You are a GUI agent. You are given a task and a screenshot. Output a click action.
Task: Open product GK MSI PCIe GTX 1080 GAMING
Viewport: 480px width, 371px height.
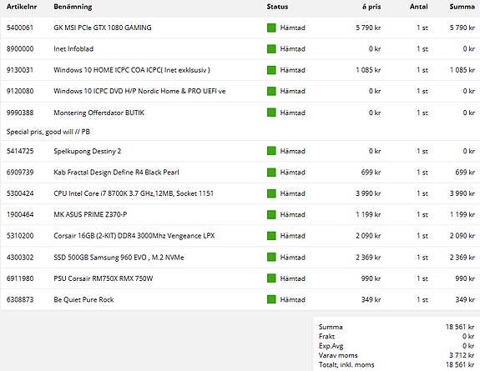(103, 28)
